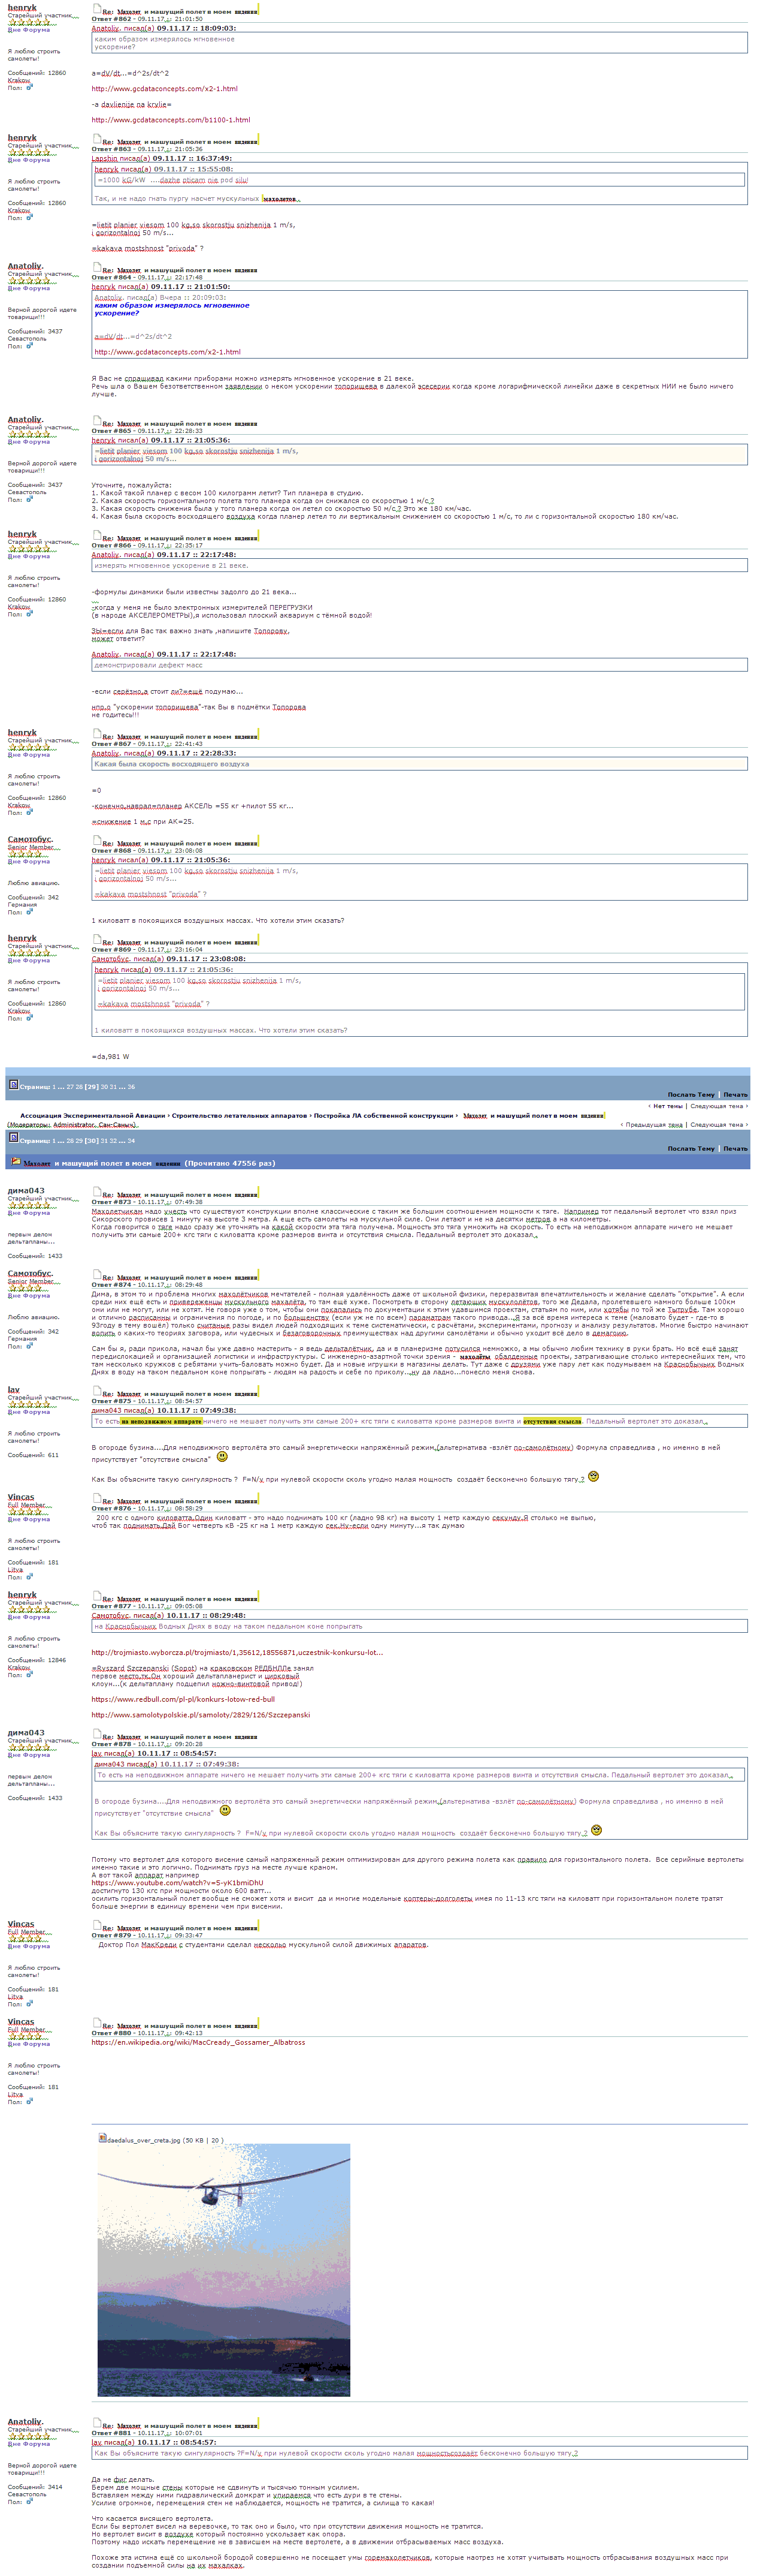Click 'Печать' in the lower blue bar
This screenshot has height=2576, width=757.
click(735, 1148)
